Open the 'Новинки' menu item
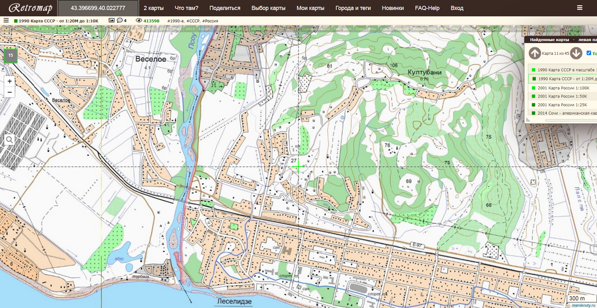The image size is (597, 308). 392,8
